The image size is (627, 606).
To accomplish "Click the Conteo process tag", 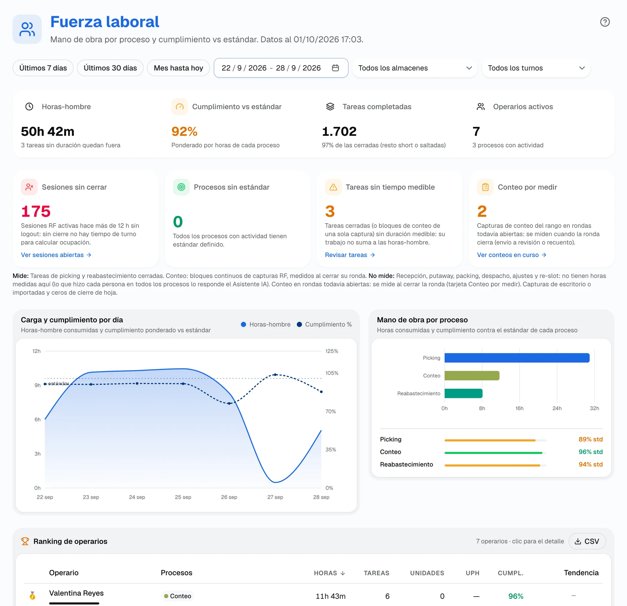I will click(177, 596).
